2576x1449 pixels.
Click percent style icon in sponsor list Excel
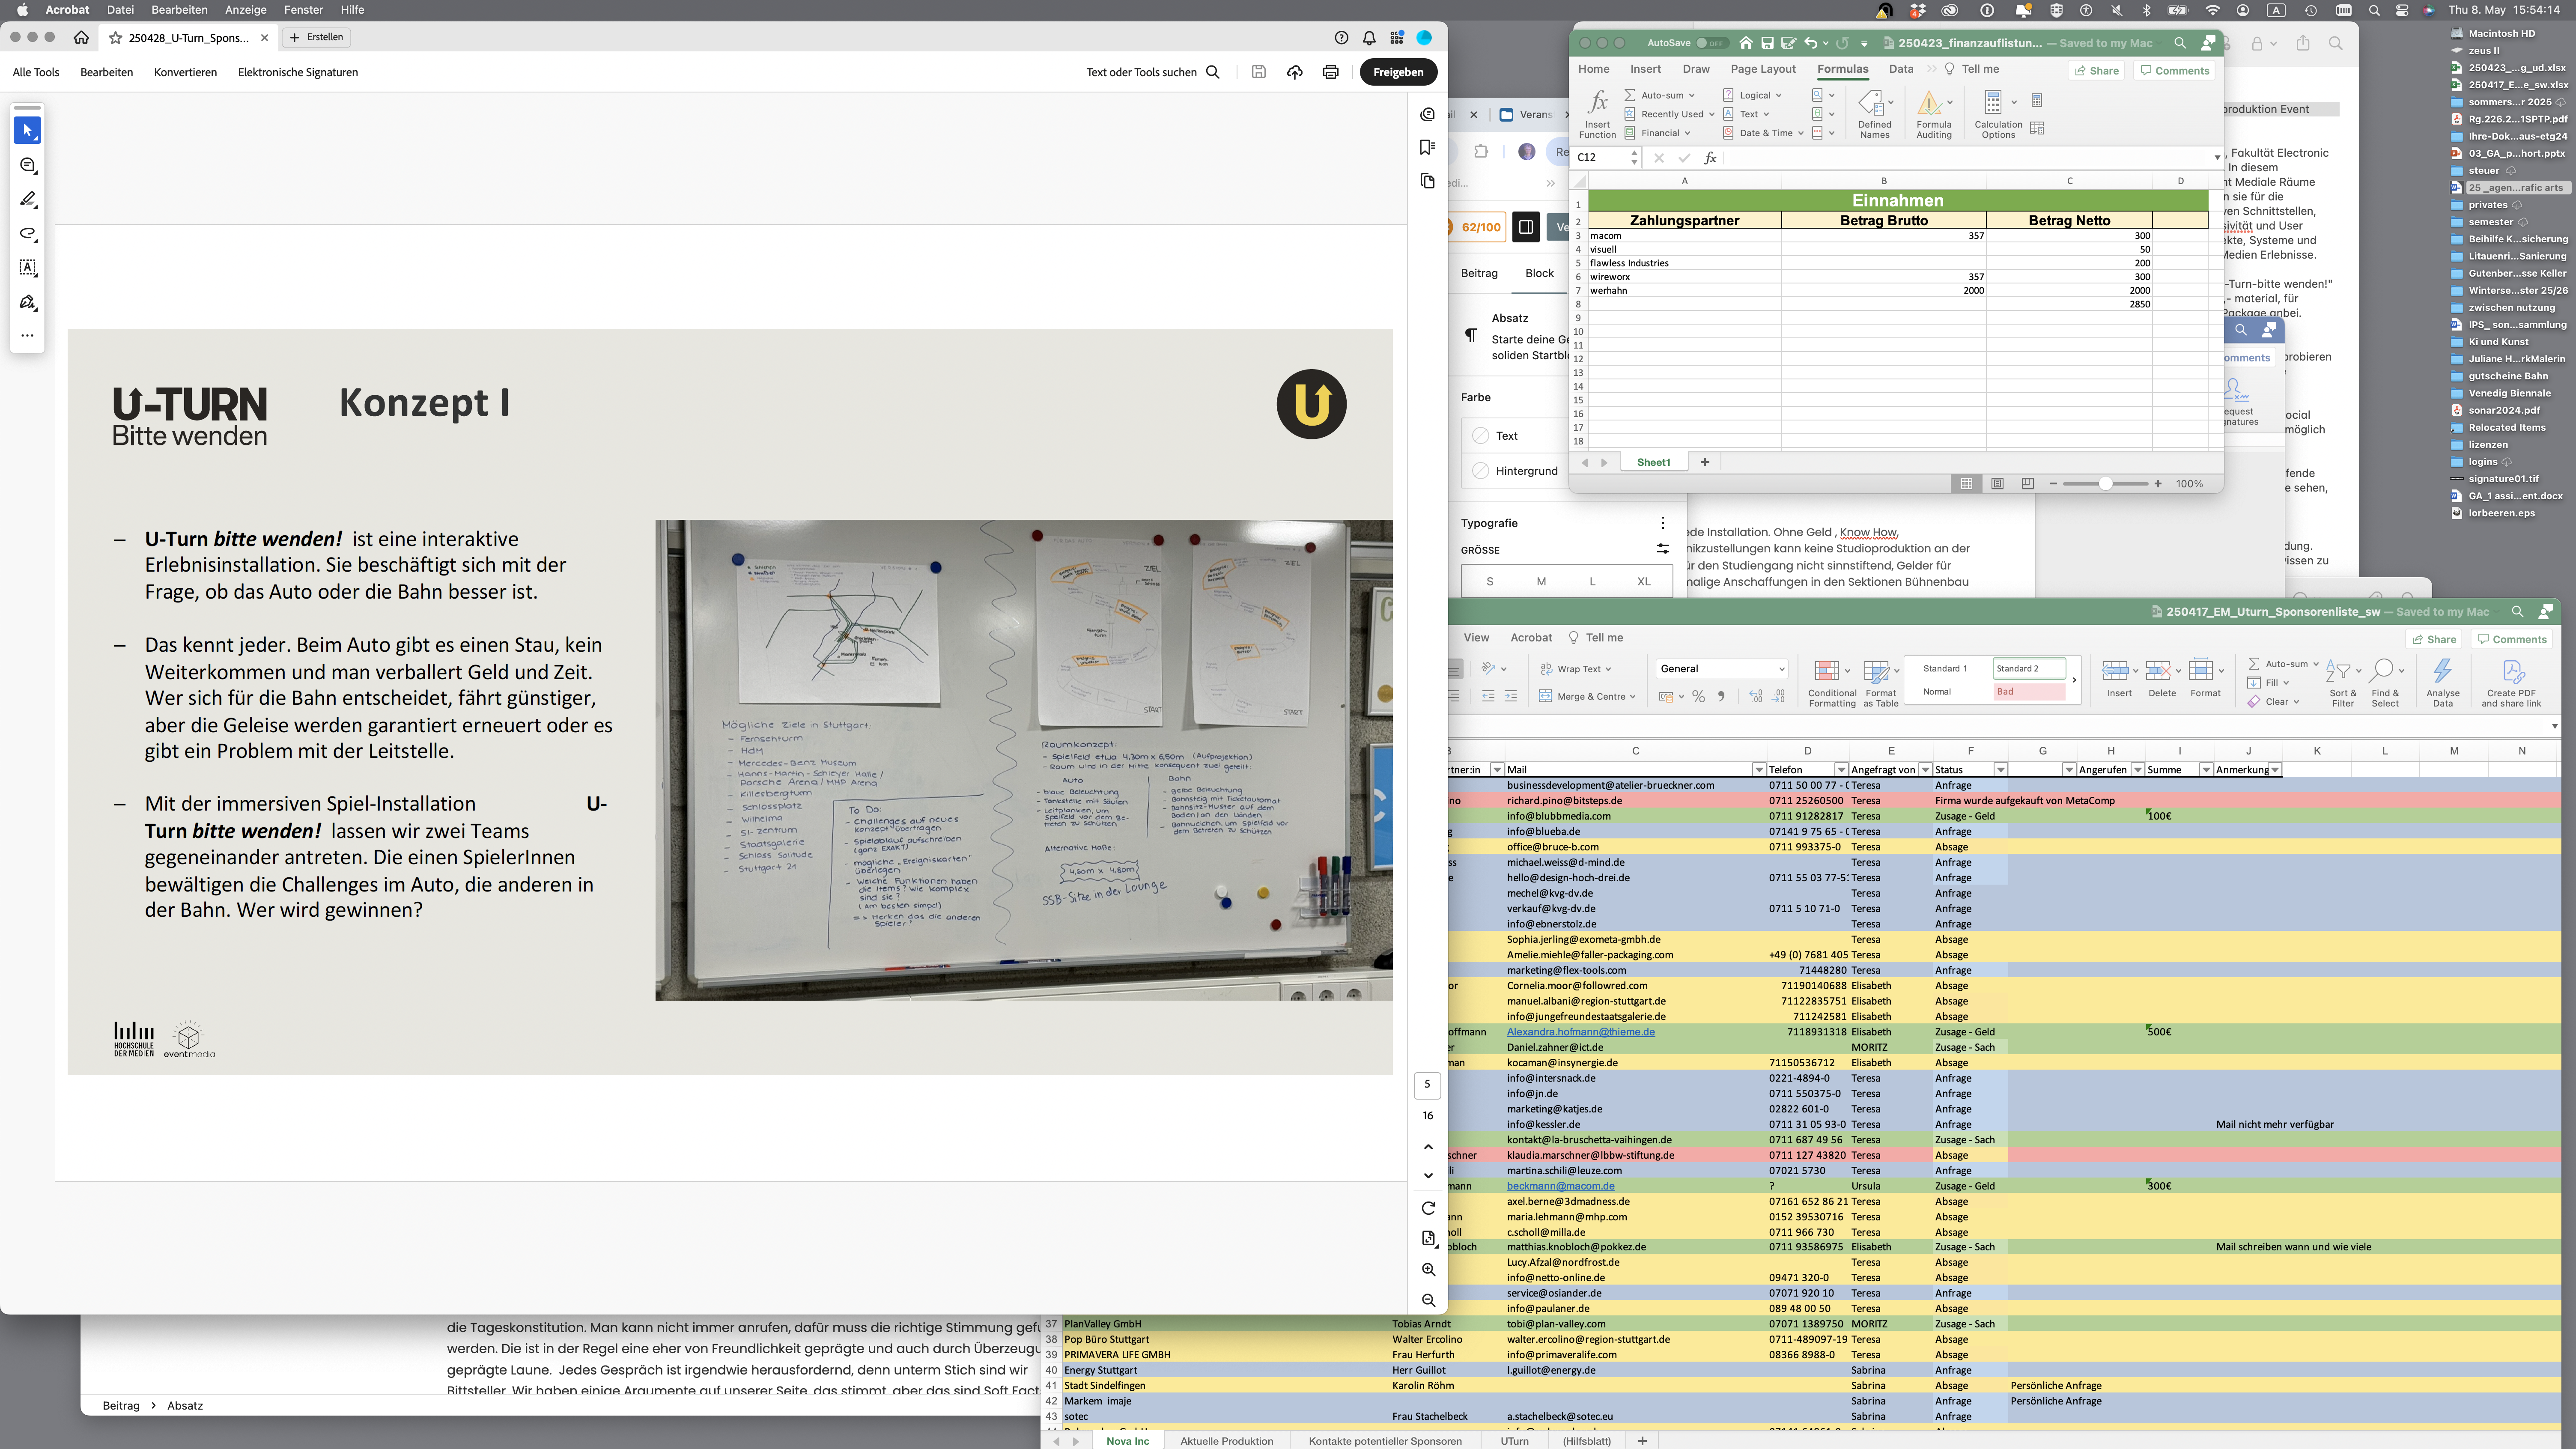tap(1698, 697)
